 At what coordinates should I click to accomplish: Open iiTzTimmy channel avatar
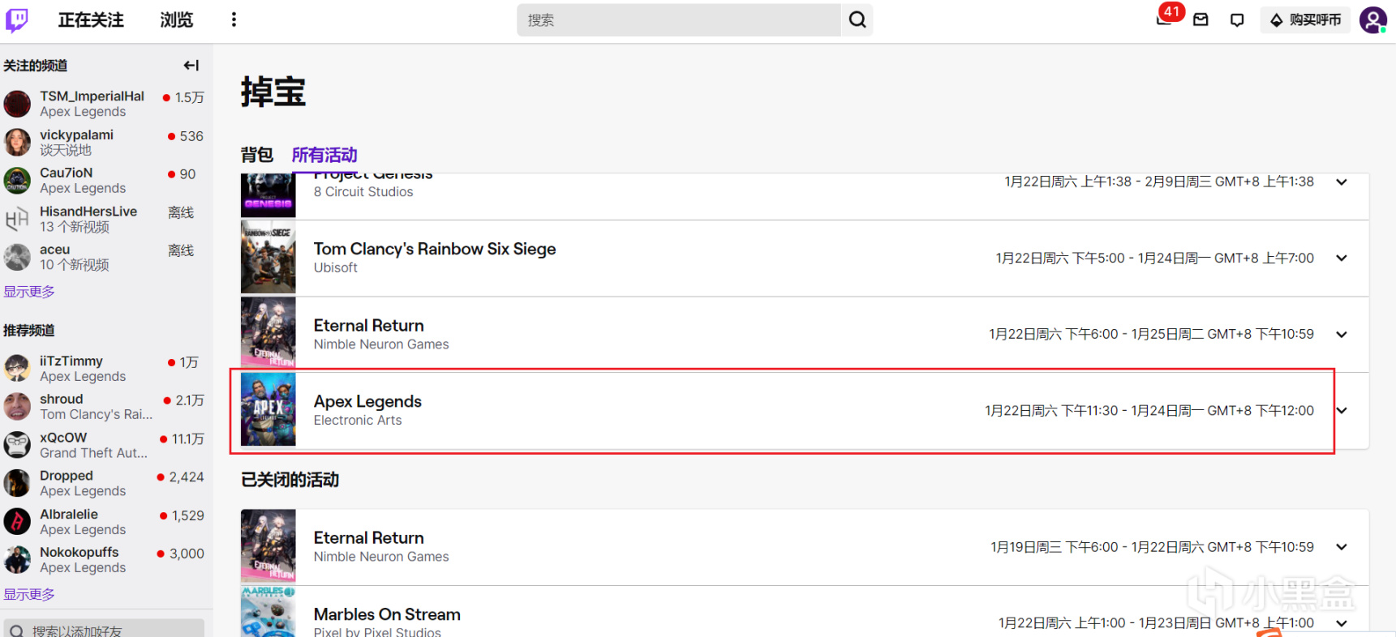(x=17, y=368)
